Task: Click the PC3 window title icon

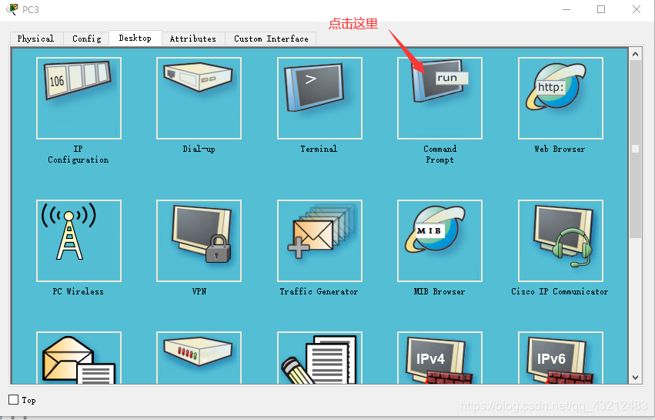Action: 13,9
